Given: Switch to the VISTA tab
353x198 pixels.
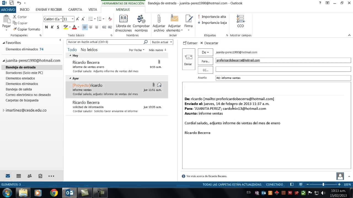Looking at the screenshot, I should tap(93, 10).
